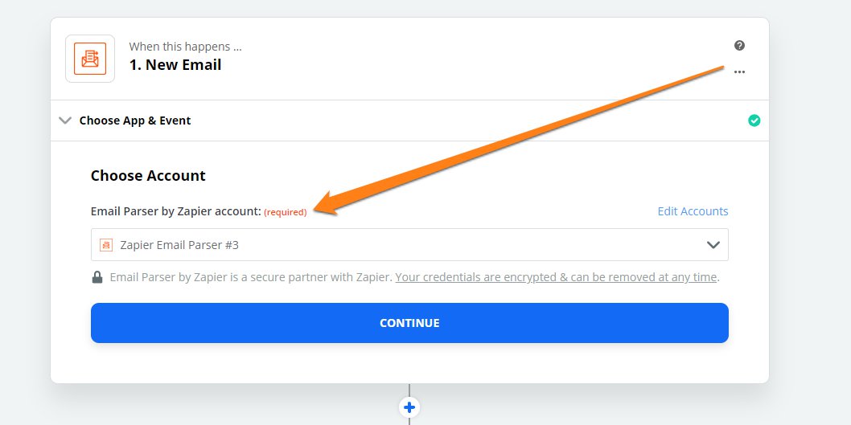This screenshot has width=851, height=425.
Task: Click the small Email Parser icon in account field
Action: pyautogui.click(x=106, y=245)
